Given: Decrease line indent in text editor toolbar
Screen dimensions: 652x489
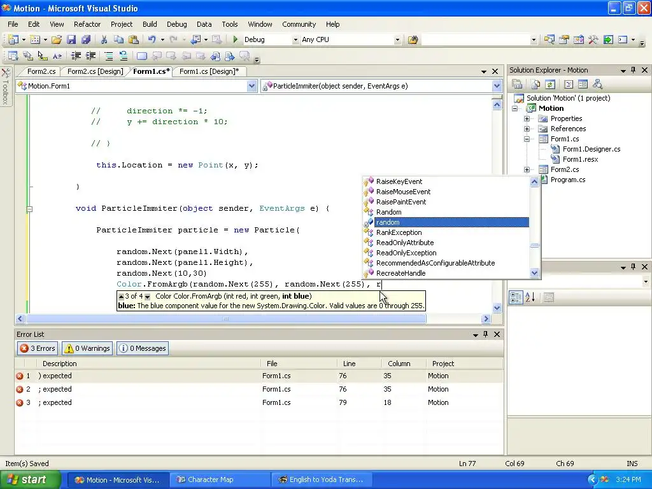Looking at the screenshot, I should pyautogui.click(x=76, y=56).
